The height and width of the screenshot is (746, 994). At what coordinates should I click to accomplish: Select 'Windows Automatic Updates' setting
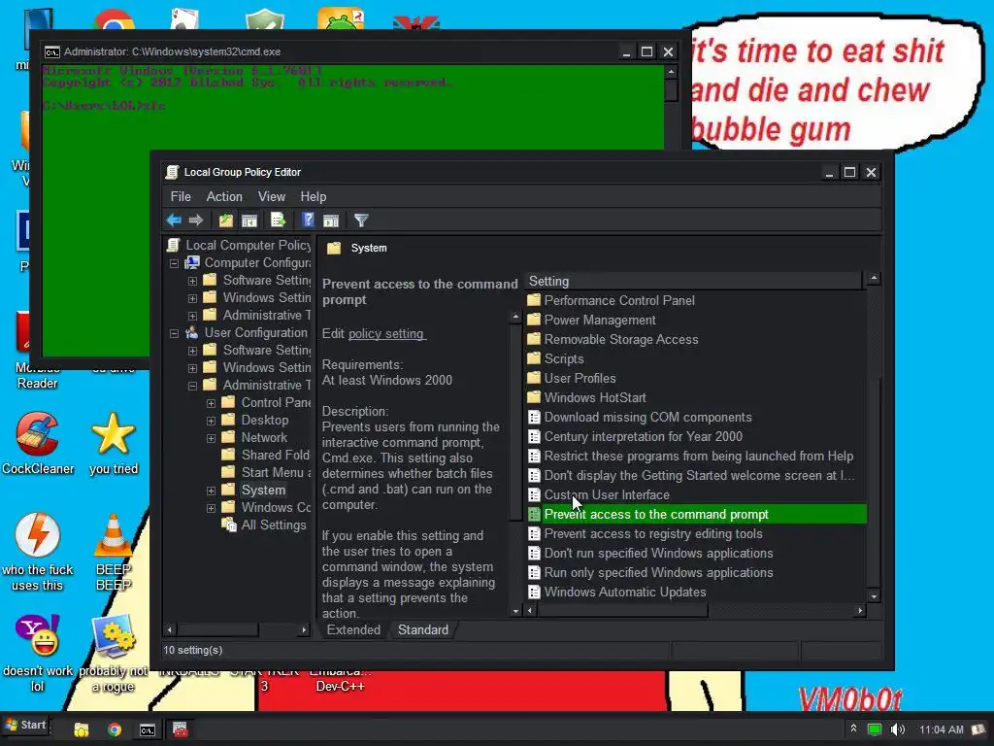coord(696,592)
